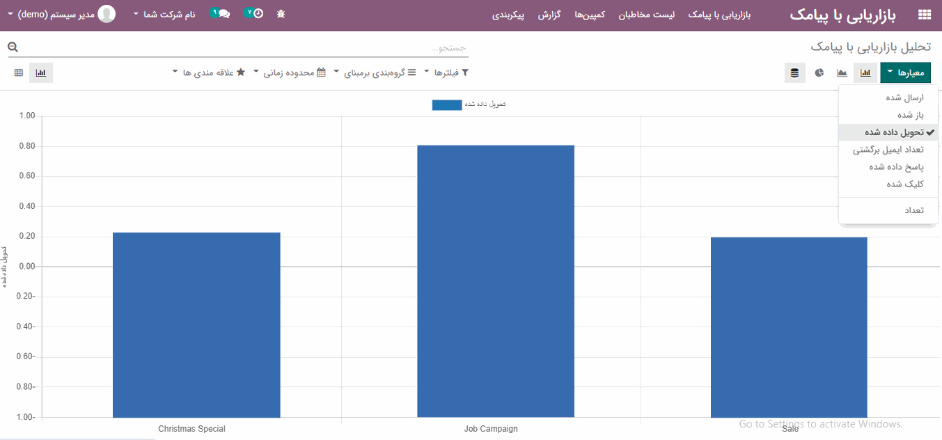Click the 'معیارها' measures button
Screen dimensions: 942x440
tap(905, 72)
